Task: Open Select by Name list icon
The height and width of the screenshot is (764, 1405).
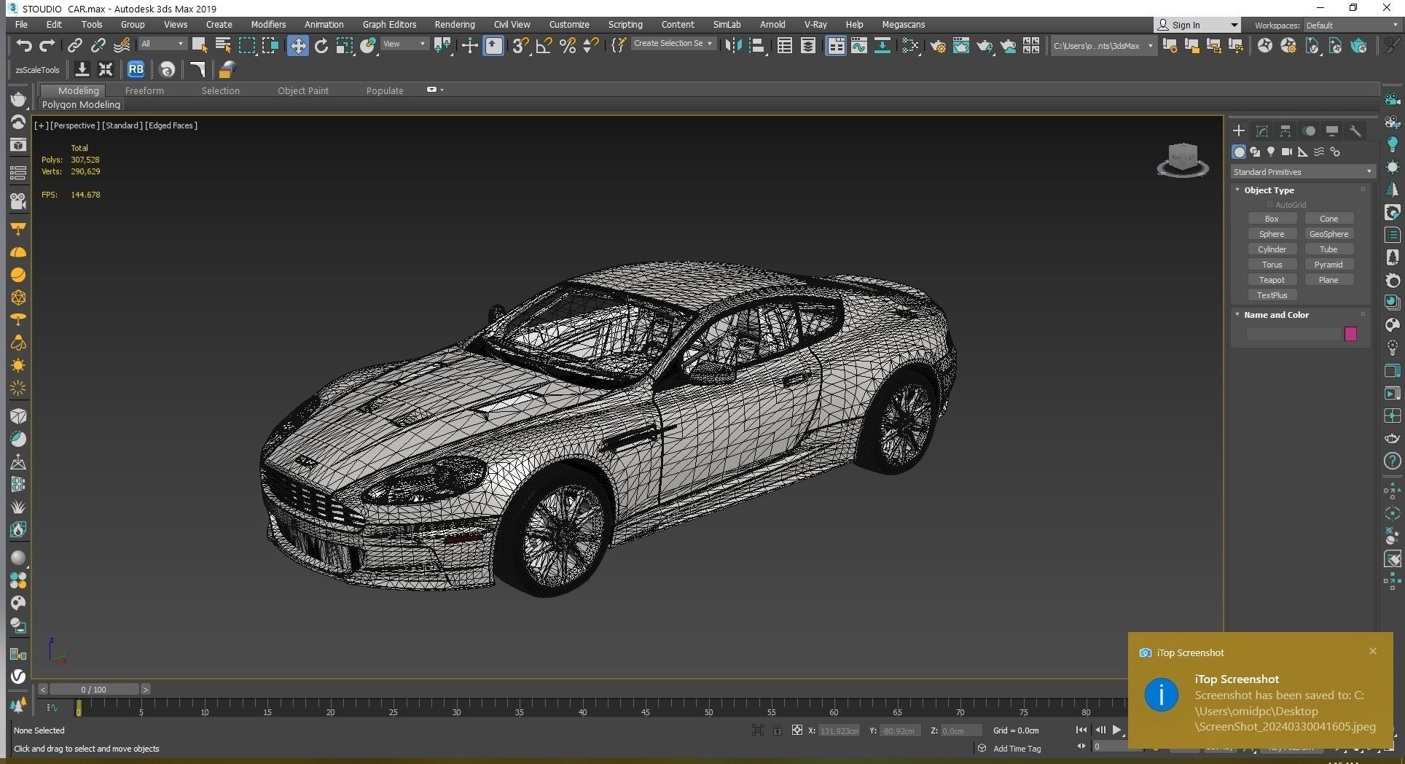Action: (223, 46)
